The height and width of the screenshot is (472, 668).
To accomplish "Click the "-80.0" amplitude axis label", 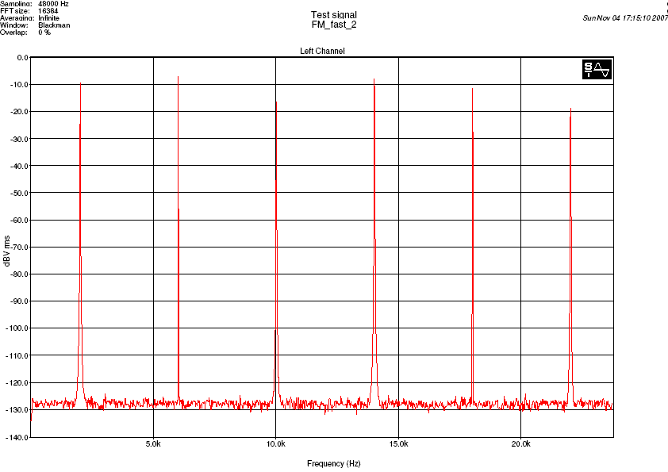I will [x=19, y=274].
